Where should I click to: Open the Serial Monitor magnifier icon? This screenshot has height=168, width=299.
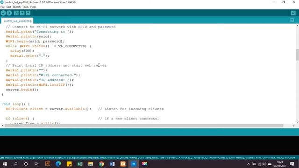coord(293,13)
